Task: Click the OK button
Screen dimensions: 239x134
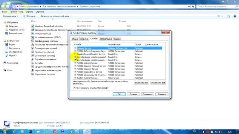Action: 119,94
